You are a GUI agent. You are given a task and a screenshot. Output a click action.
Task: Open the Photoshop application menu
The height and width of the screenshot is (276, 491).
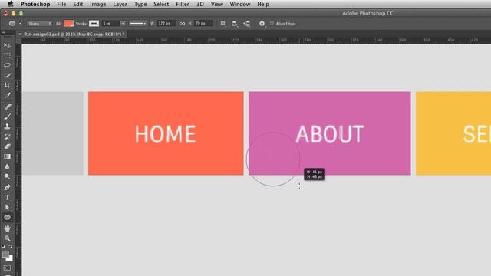35,4
